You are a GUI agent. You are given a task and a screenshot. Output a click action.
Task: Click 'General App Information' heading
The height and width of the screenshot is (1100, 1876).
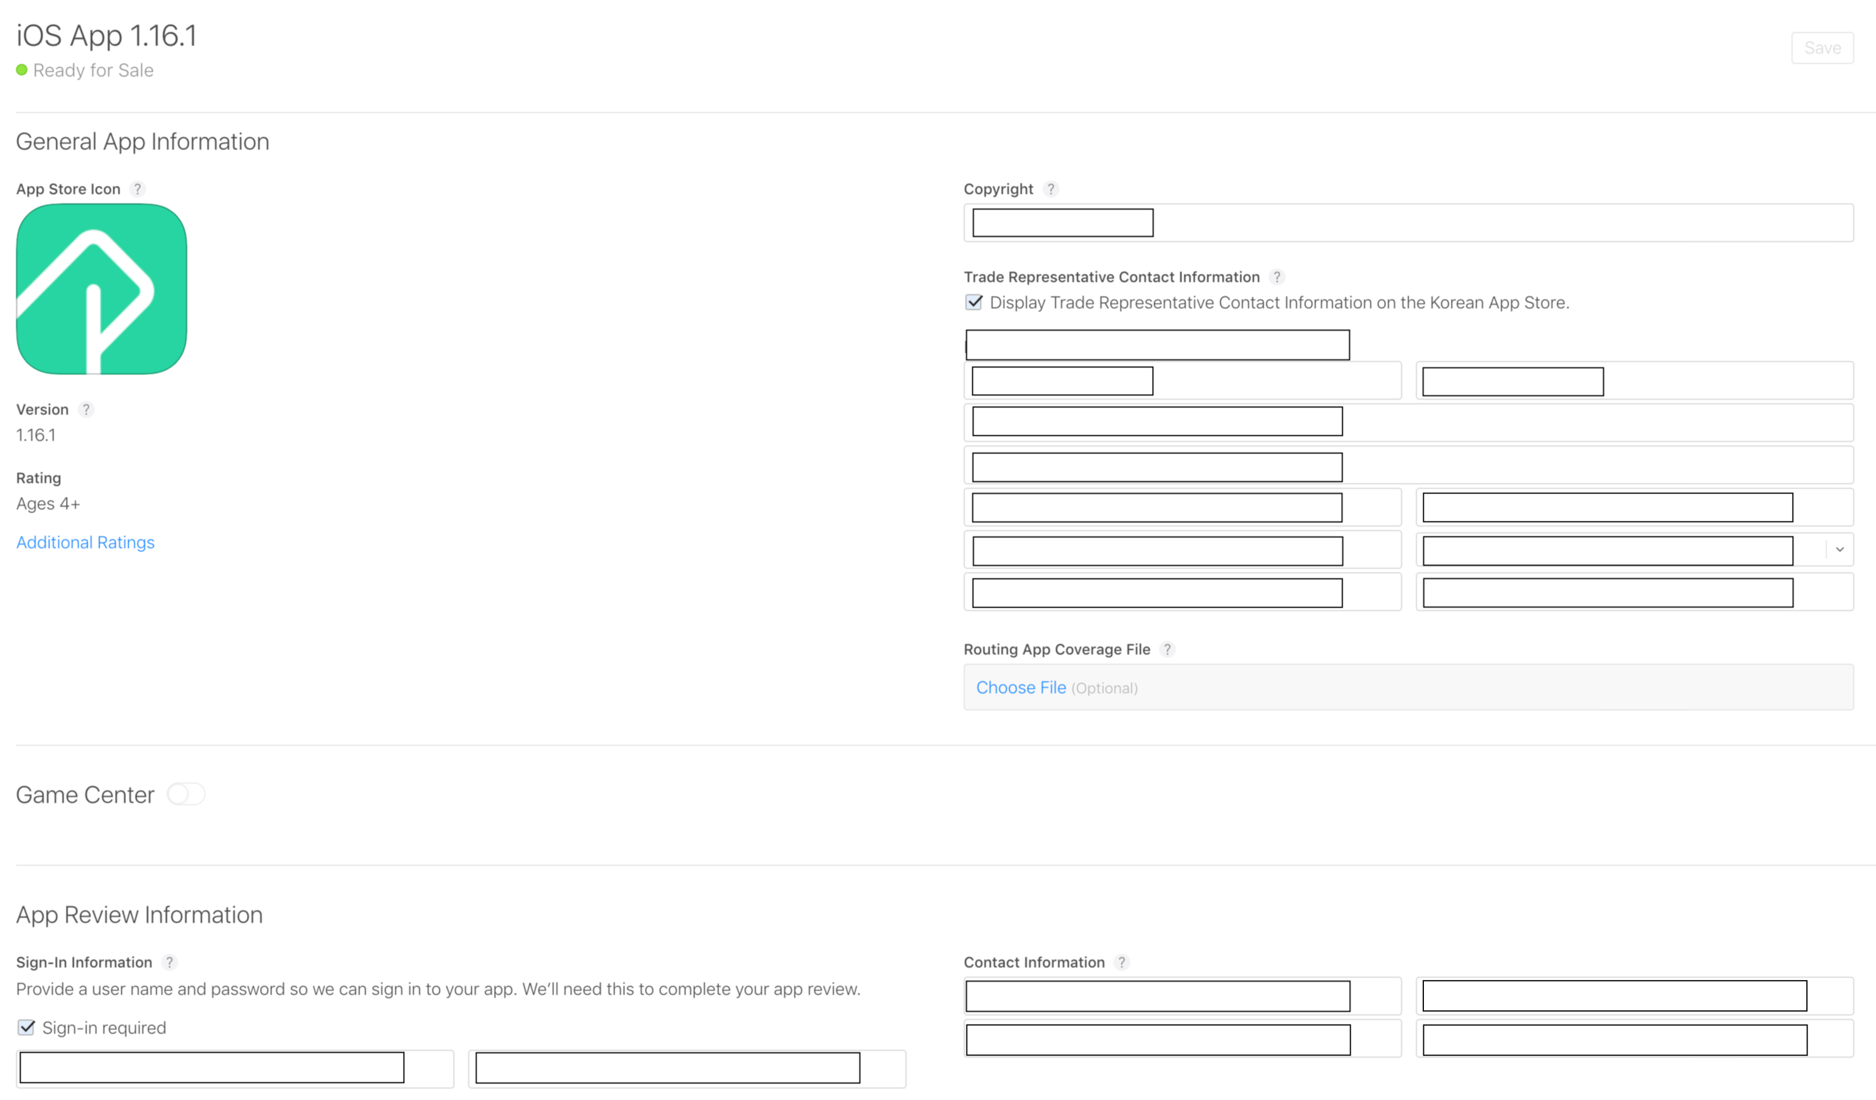coord(142,142)
